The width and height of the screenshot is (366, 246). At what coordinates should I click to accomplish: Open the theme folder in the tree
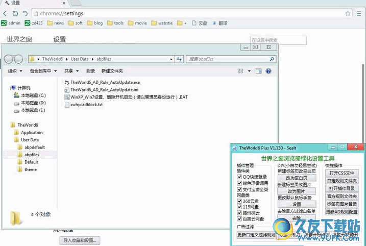click(28, 169)
